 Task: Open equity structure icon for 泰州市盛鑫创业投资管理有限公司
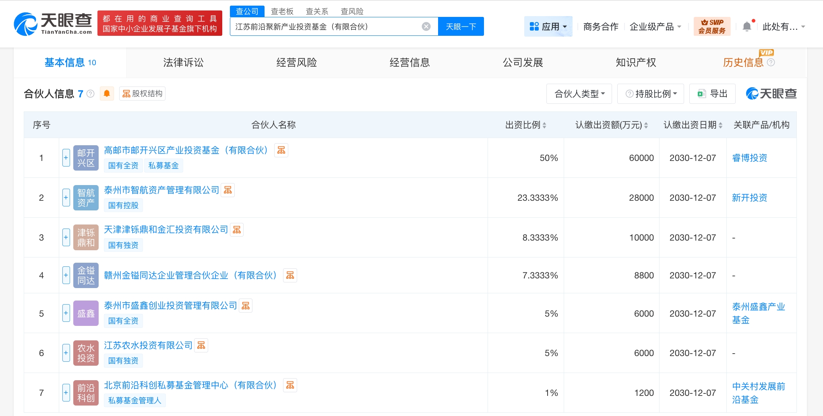(246, 306)
